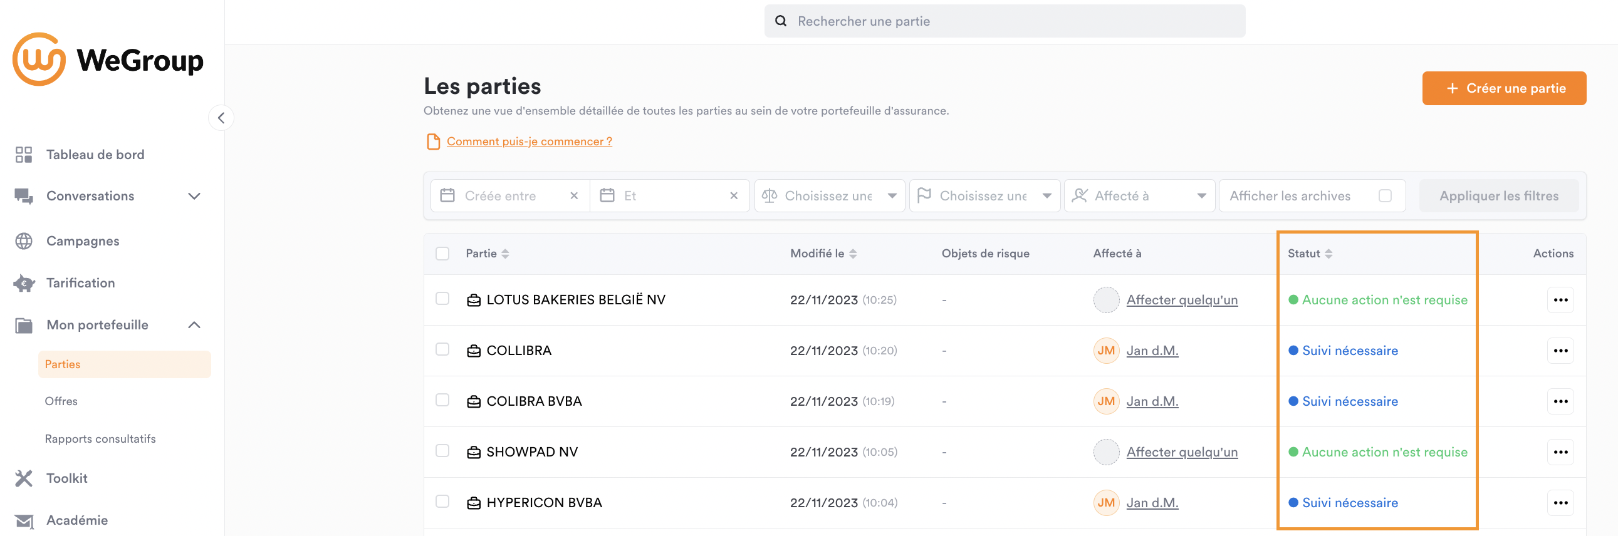Open Comment puis-je commencer link
The image size is (1618, 536).
pos(529,142)
